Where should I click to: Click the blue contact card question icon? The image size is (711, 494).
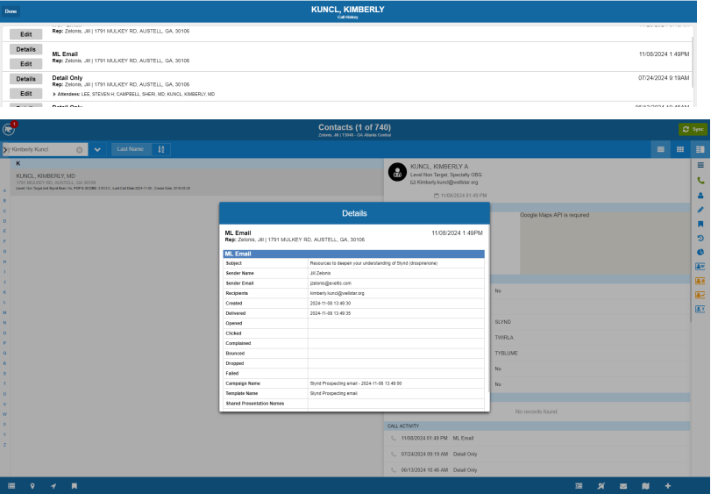coord(700,309)
